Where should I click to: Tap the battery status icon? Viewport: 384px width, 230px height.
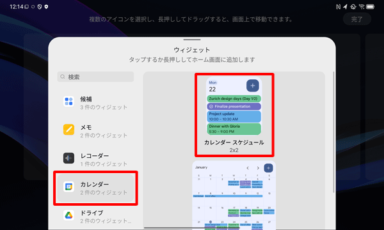point(370,7)
